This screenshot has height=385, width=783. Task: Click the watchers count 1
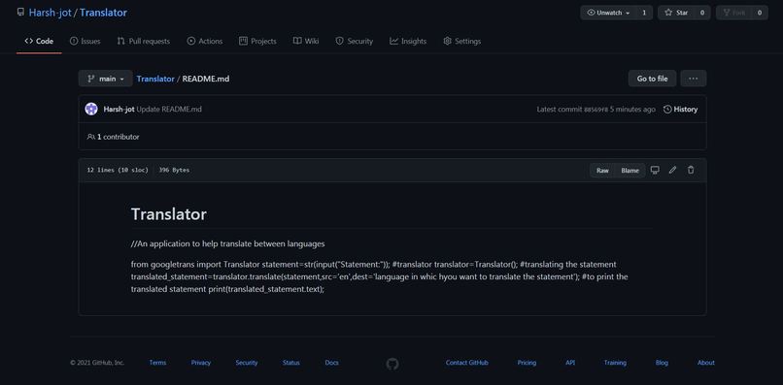[x=644, y=13]
